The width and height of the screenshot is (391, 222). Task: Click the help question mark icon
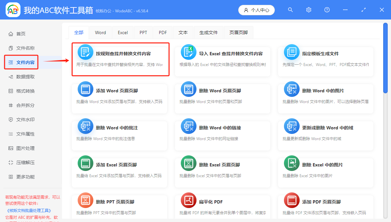pos(327,10)
